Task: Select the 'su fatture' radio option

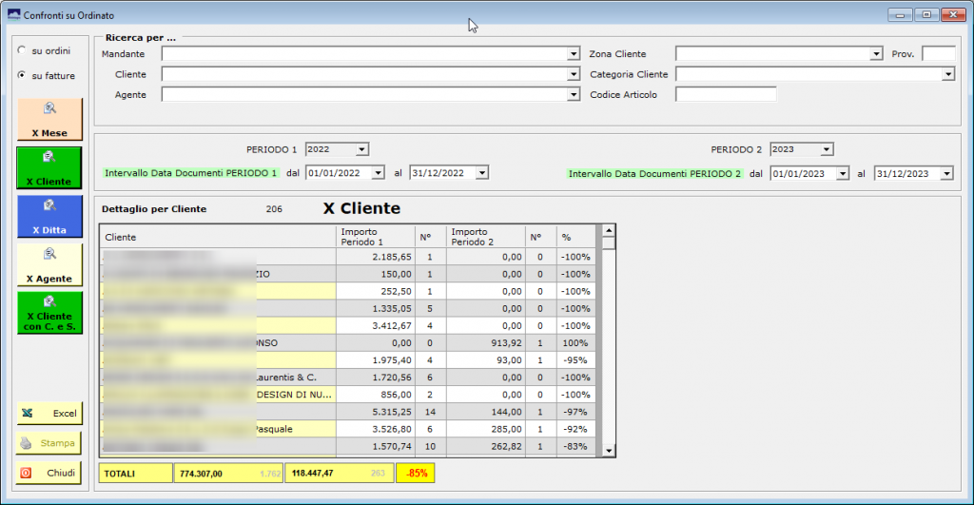Action: 22,75
